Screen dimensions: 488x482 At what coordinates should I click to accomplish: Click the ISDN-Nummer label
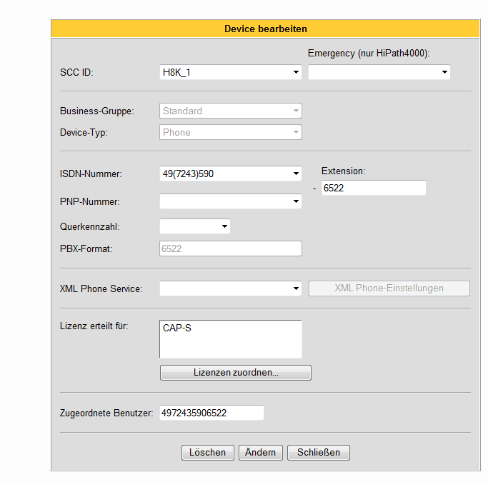coord(91,174)
